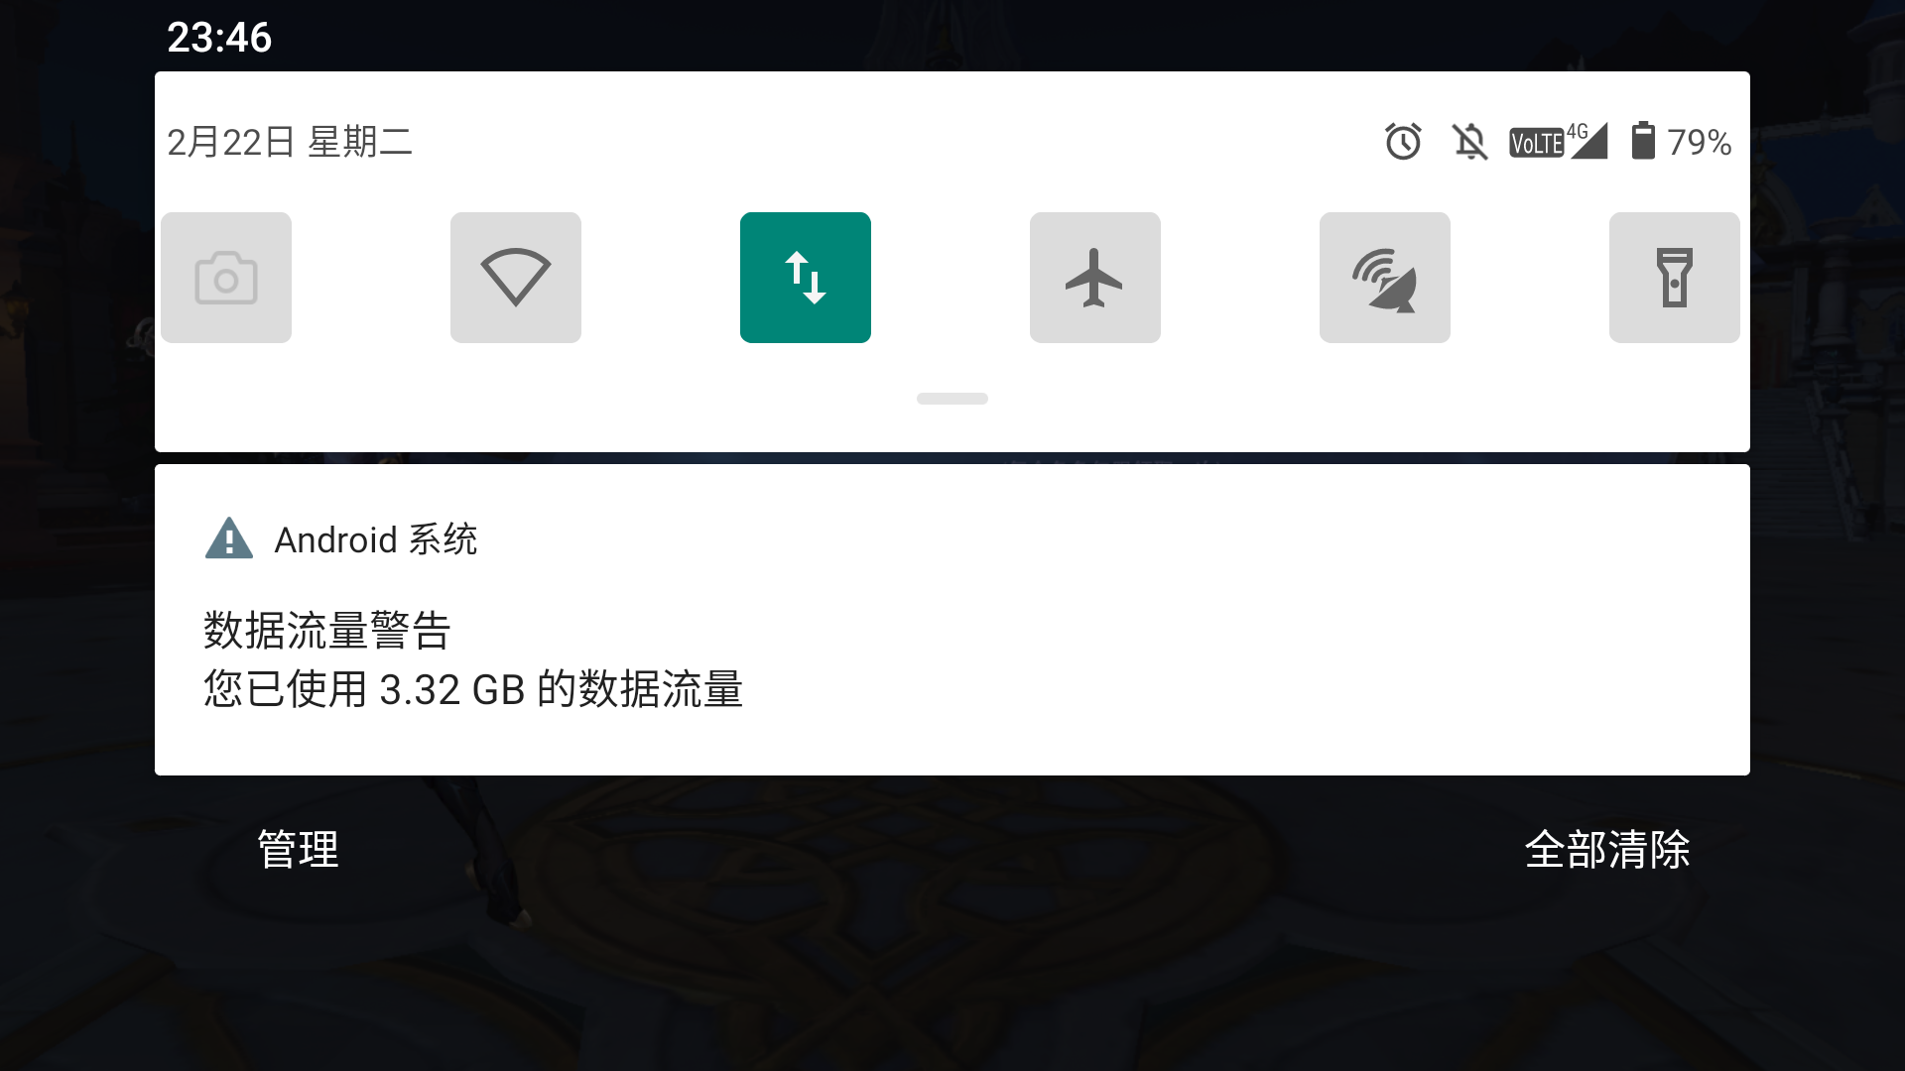Viewport: 1905px width, 1071px height.
Task: Tap the alarm clock status icon
Action: tap(1403, 142)
